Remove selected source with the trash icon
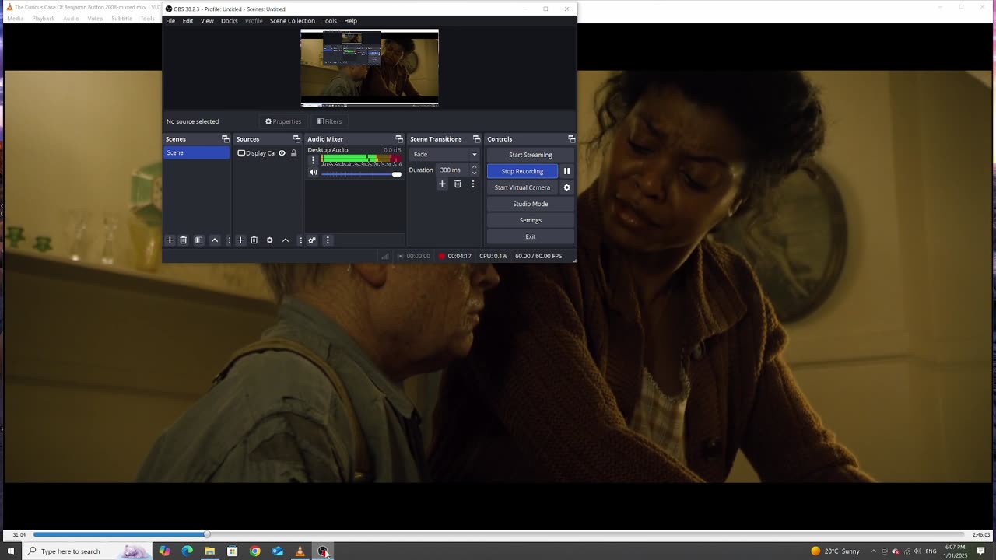The width and height of the screenshot is (996, 560). coord(254,240)
